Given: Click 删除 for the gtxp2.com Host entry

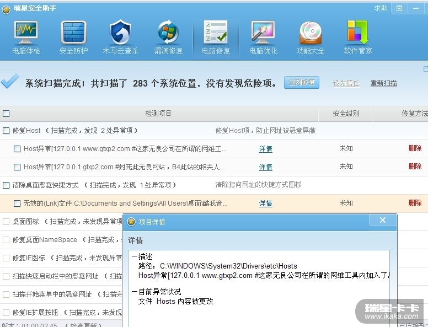Looking at the screenshot, I should click(415, 167).
